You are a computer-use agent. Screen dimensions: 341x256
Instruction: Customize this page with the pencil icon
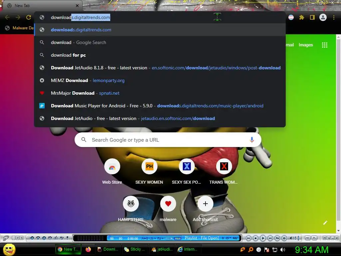tap(325, 223)
